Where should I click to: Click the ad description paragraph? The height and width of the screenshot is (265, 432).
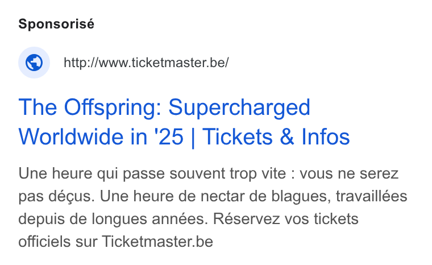point(213,208)
